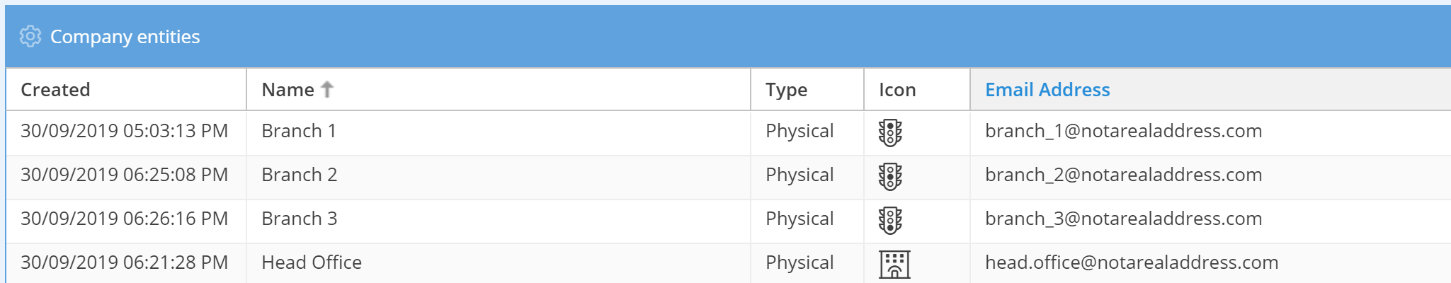Click the gear icon beside Company entities

30,36
